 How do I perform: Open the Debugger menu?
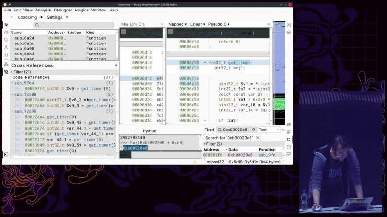pyautogui.click(x=62, y=10)
